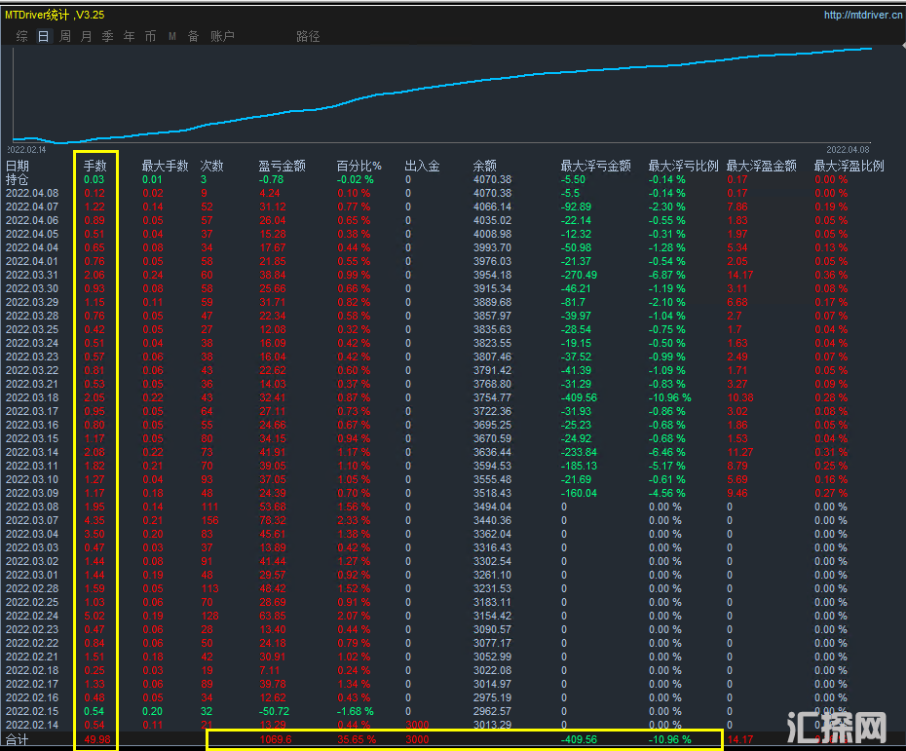This screenshot has height=751, width=906.
Task: Select the 2022.03.18 date row
Action: pyautogui.click(x=32, y=397)
